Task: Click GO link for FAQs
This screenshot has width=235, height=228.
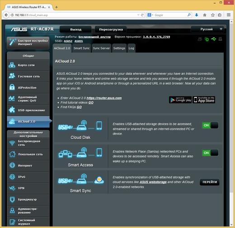Action: [79, 107]
